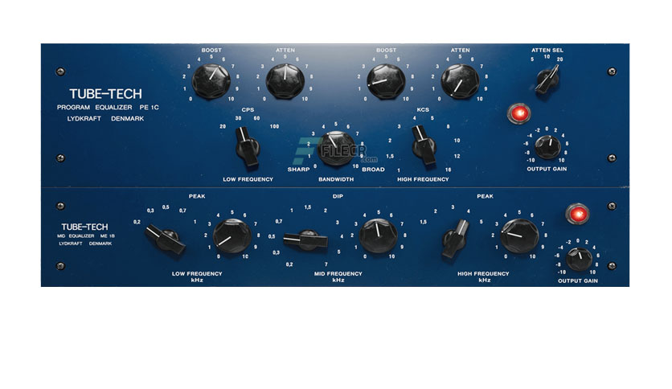Click the low frequency PEAK gain knob

(x=232, y=236)
